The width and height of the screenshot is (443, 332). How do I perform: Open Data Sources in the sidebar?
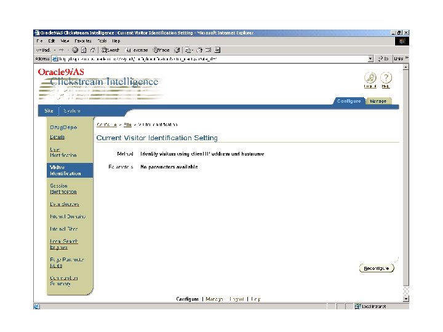(65, 204)
